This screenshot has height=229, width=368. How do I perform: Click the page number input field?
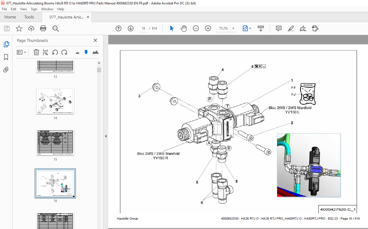click(x=143, y=28)
